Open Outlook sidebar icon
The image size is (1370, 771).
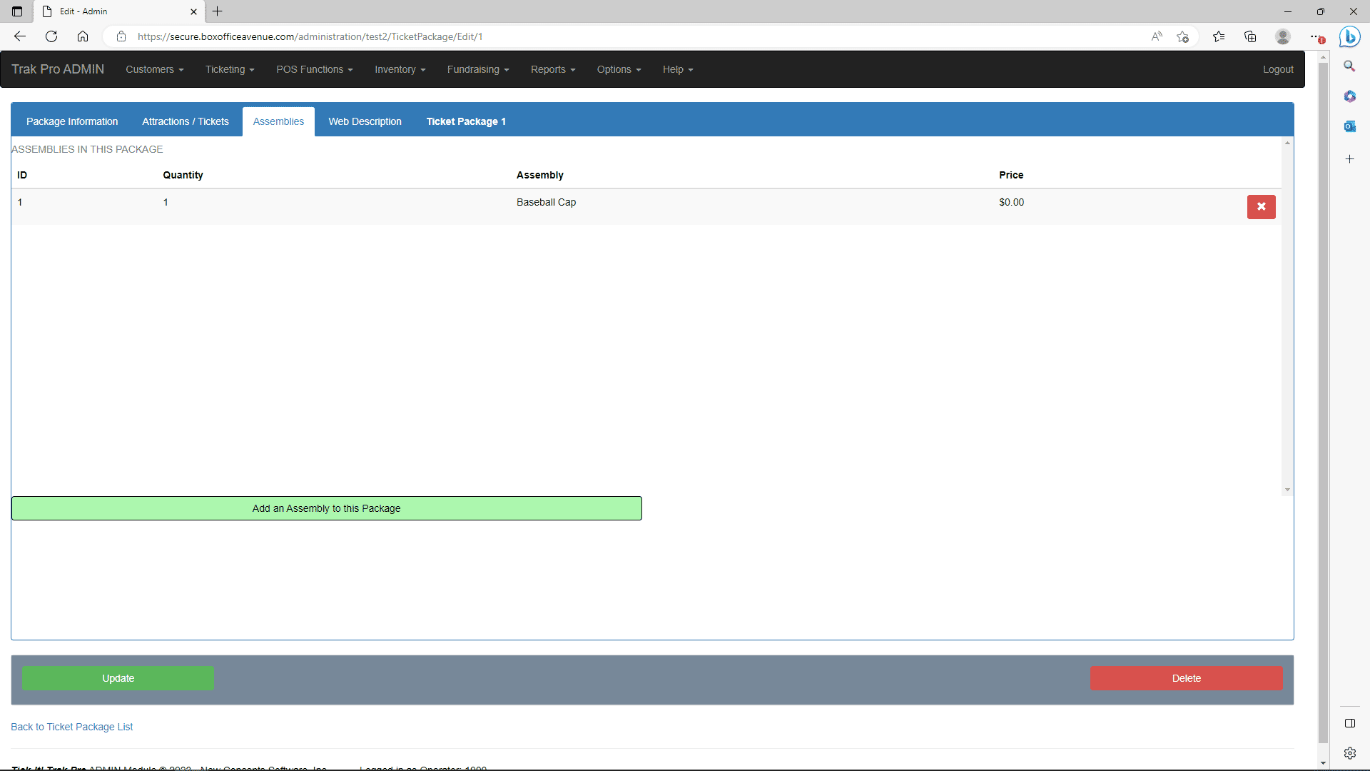point(1349,126)
